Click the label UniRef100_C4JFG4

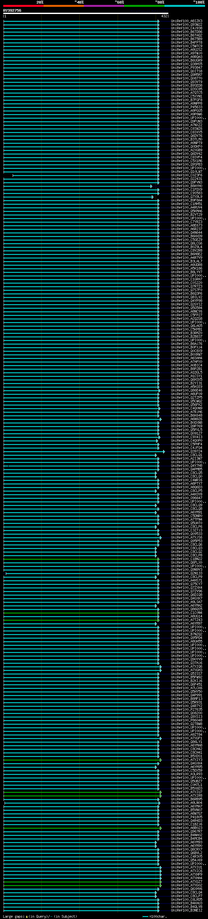click(x=187, y=448)
